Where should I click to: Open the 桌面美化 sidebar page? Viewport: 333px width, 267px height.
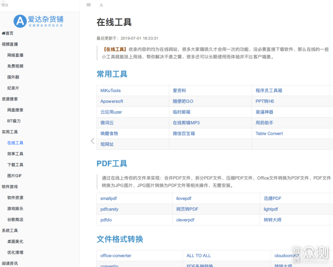pos(15,241)
